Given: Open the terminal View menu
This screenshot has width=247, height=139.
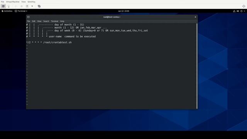Looking at the screenshot, I should [39, 21].
